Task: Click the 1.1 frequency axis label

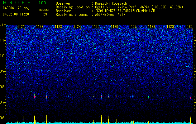Action: click(x=3, y=40)
